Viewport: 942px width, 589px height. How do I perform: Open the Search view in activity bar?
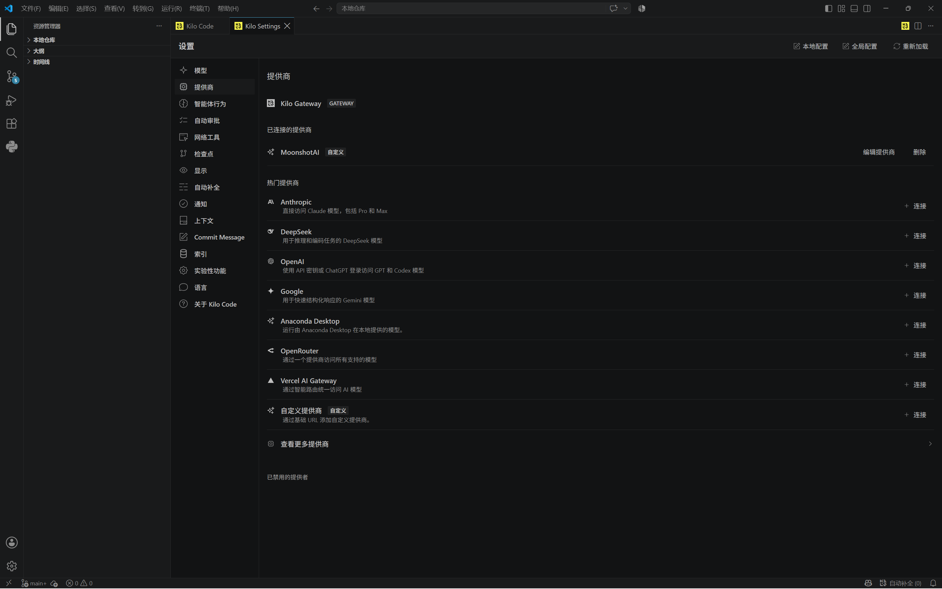click(12, 53)
